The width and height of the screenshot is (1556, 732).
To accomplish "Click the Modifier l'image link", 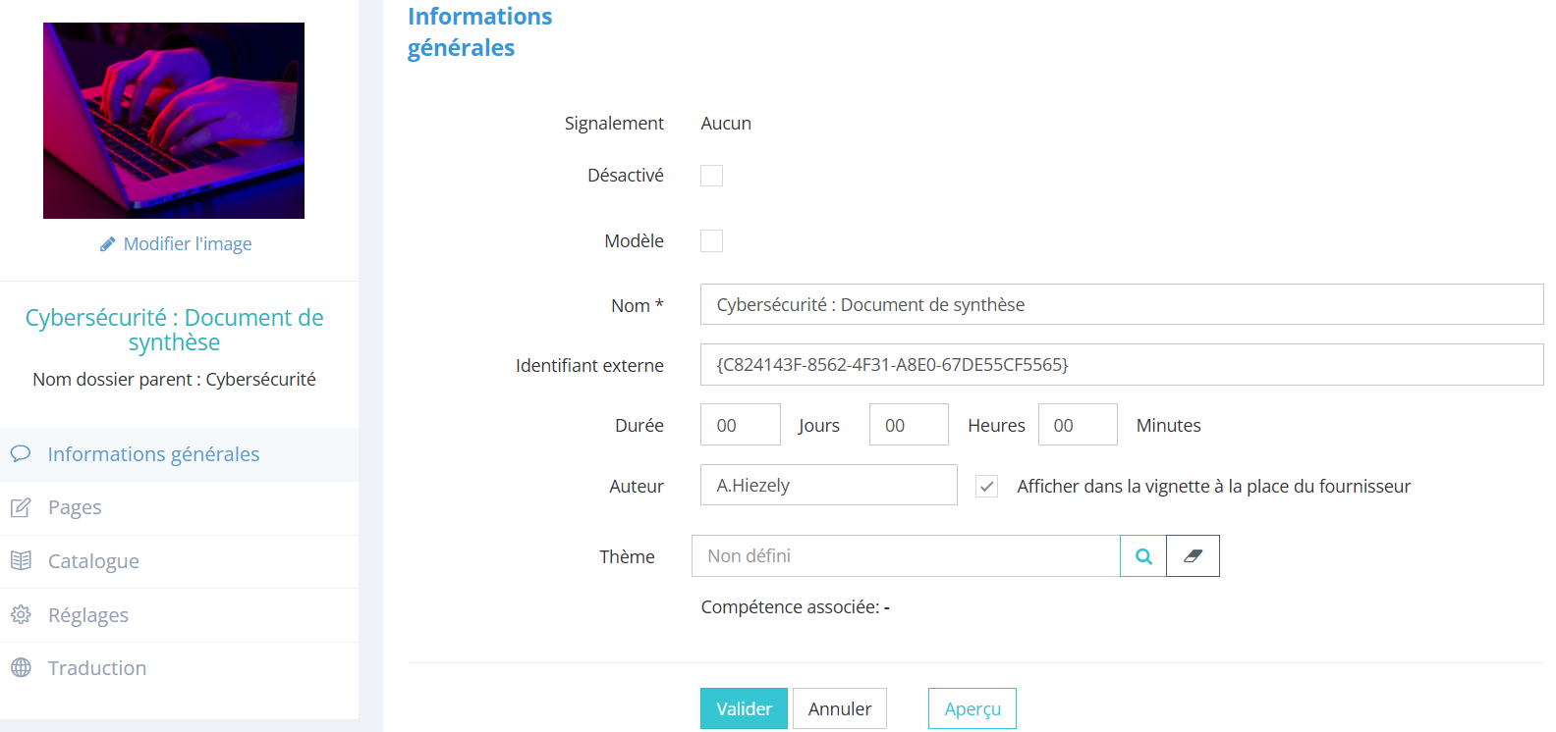I will [x=187, y=244].
